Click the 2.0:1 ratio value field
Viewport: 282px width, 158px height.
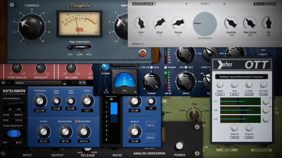87,110
